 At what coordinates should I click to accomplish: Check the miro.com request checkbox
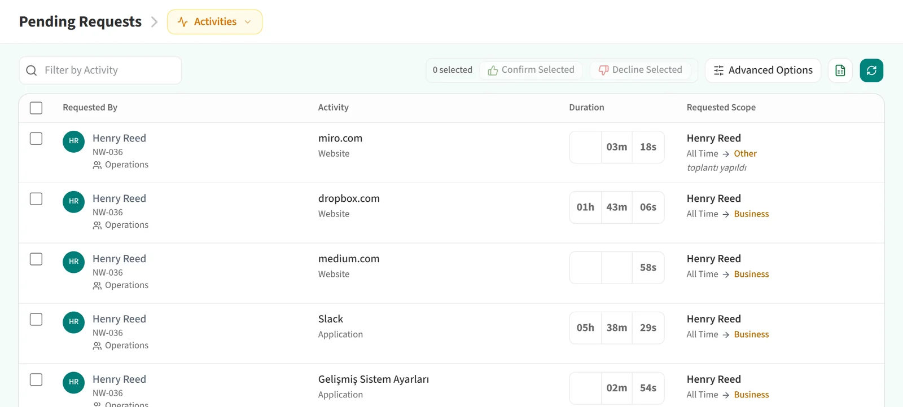click(36, 139)
